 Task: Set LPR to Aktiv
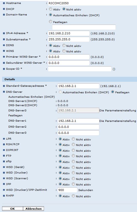60,139
